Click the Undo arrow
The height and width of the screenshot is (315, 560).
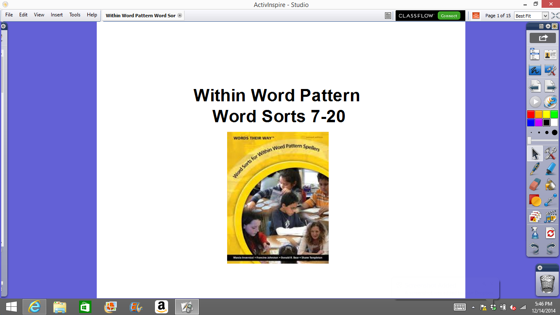pyautogui.click(x=535, y=249)
